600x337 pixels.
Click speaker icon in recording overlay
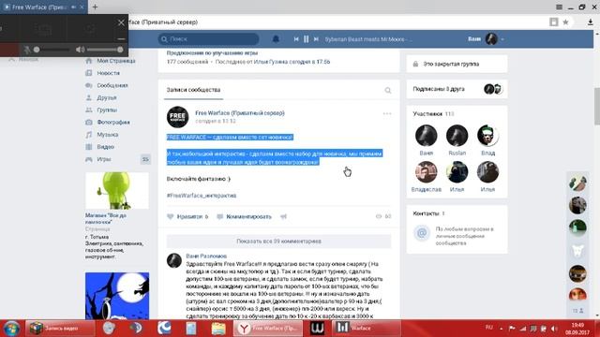(x=80, y=50)
